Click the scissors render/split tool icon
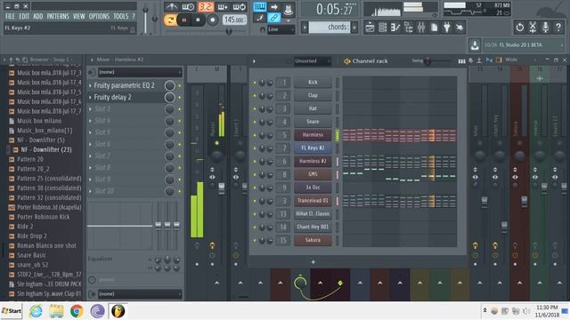This screenshot has height=320, width=570. tap(533, 28)
